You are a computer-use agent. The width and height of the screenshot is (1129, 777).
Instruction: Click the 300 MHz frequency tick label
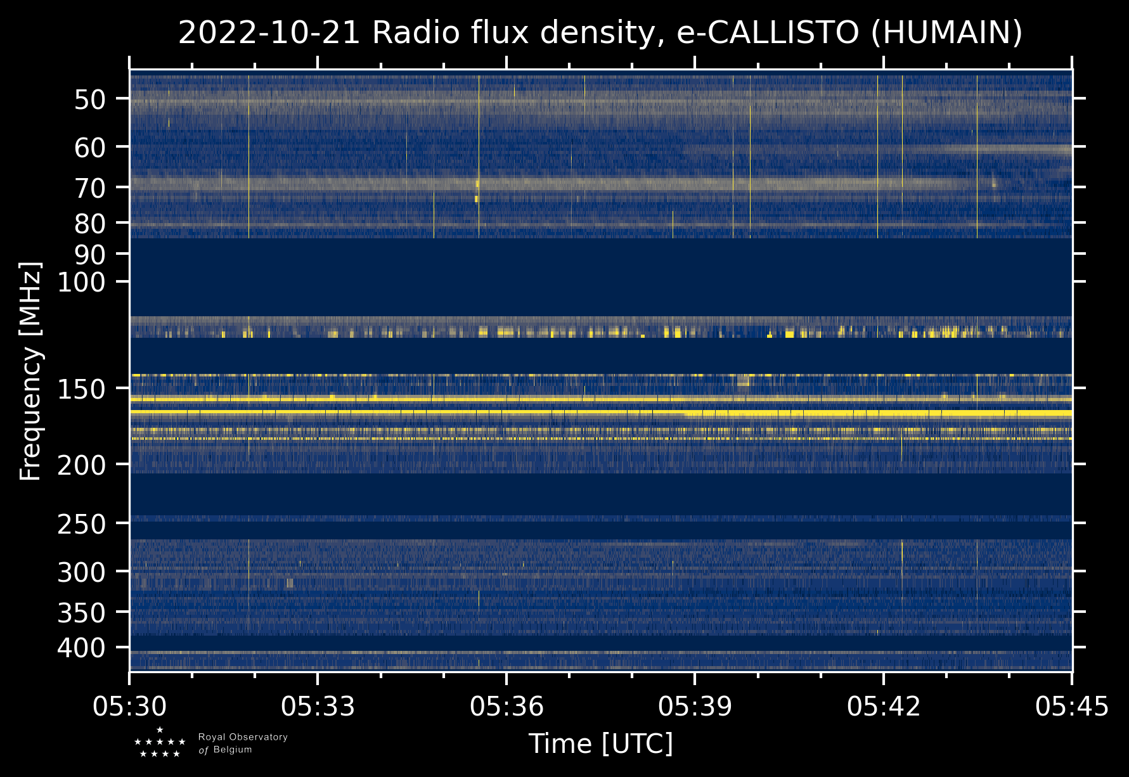(x=81, y=572)
